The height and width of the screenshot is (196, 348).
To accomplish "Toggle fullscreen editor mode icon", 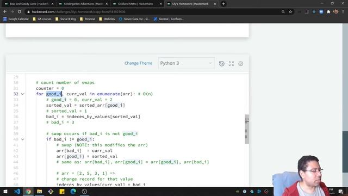I will tap(231, 64).
